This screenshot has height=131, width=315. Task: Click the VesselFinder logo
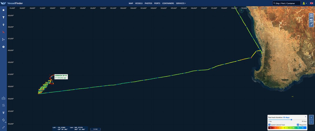click(12, 3)
